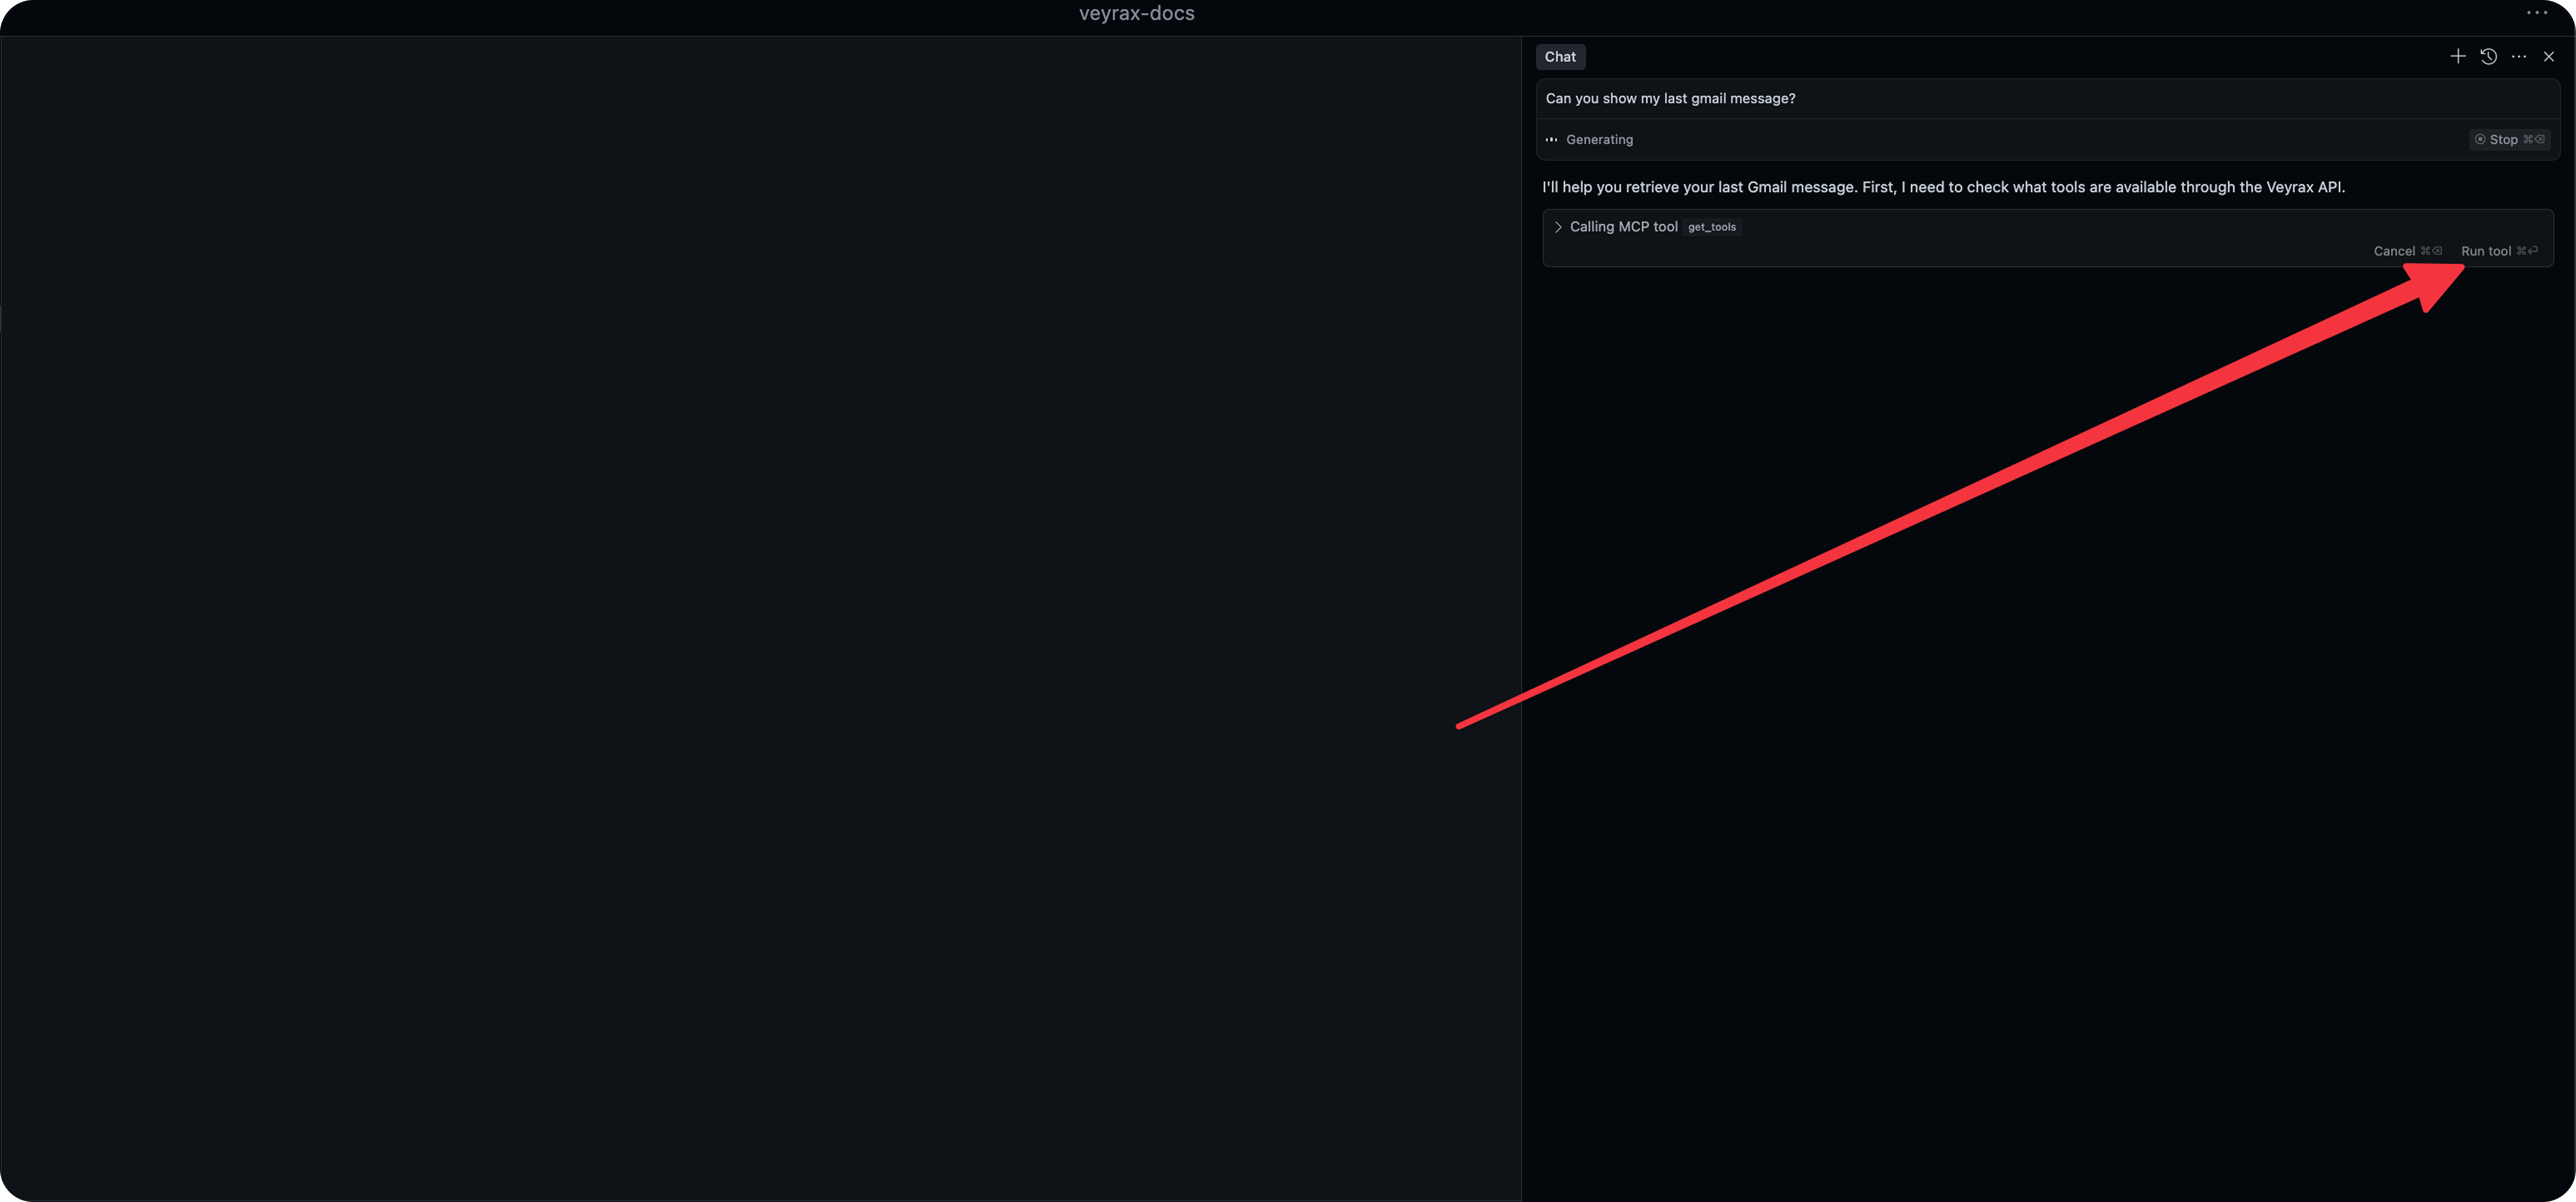Viewport: 2576px width, 1202px height.
Task: Click the gmail message prompt box
Action: pos(1670,98)
